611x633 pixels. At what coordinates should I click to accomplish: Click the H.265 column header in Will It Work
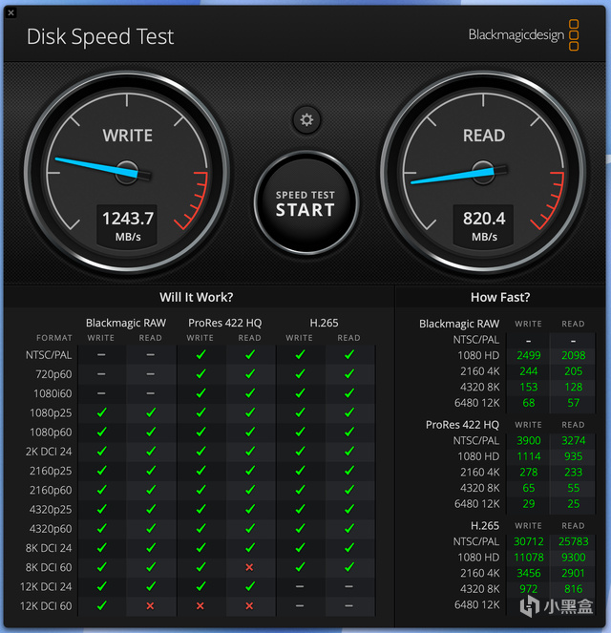click(324, 323)
